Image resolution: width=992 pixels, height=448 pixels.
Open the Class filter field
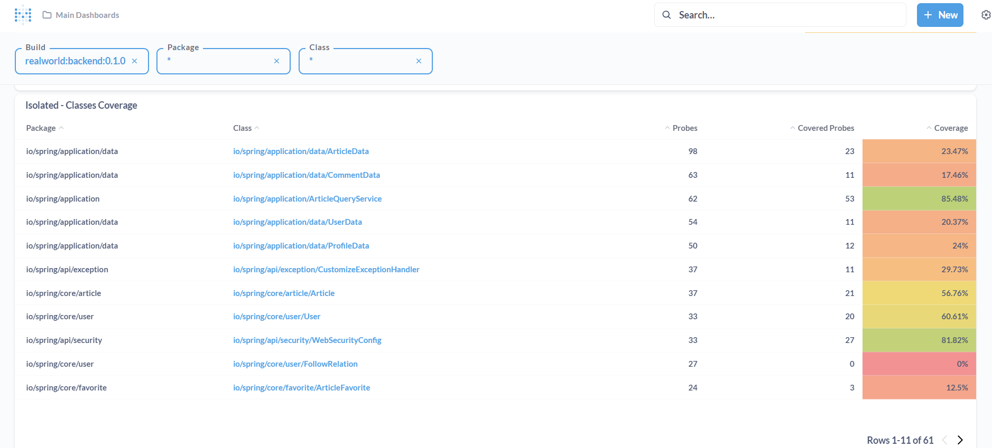[x=366, y=61]
